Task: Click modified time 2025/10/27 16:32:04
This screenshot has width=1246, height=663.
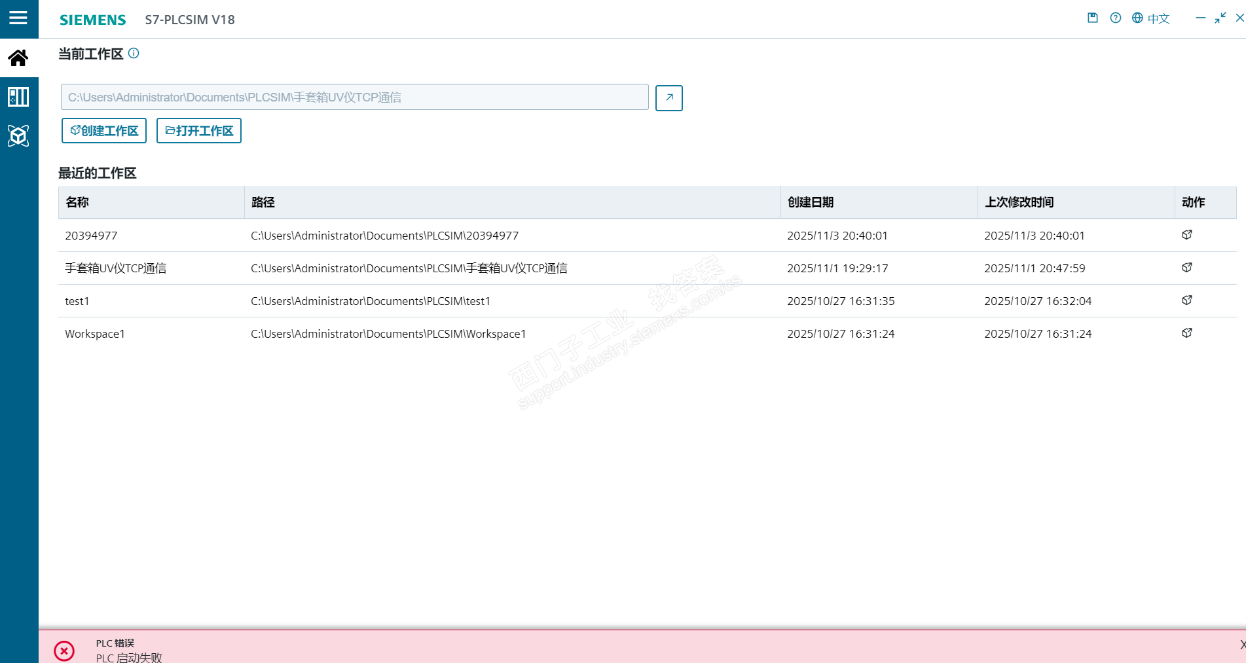Action: point(1038,301)
